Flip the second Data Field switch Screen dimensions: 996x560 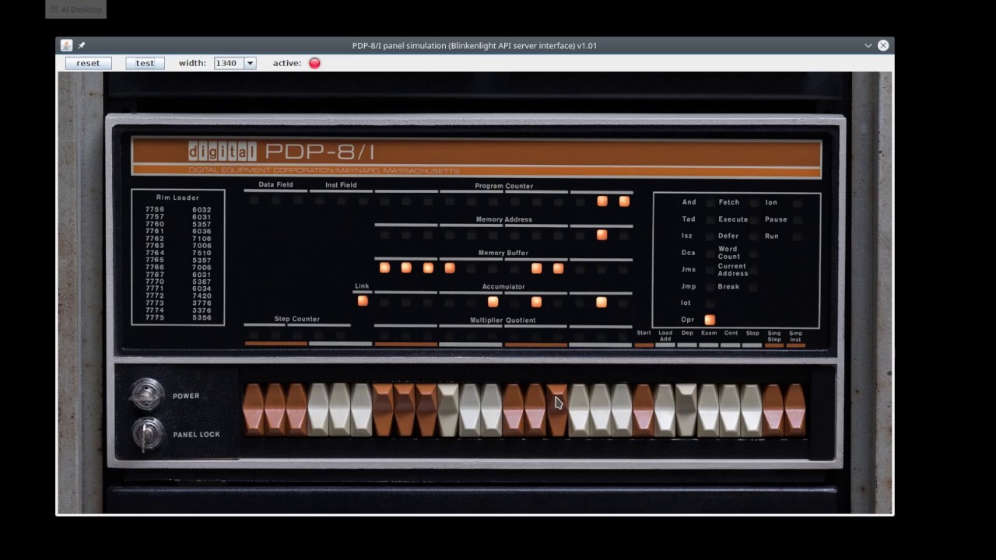point(275,409)
